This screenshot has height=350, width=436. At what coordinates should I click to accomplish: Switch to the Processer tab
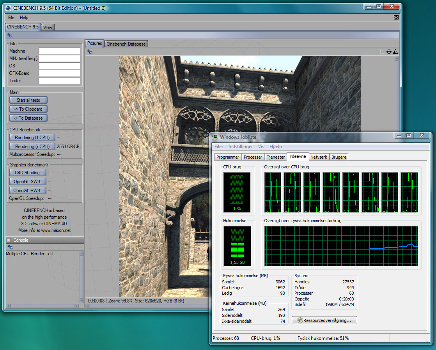click(x=253, y=157)
